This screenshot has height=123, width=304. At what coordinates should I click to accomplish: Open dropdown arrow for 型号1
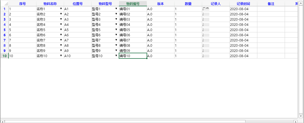116,9
